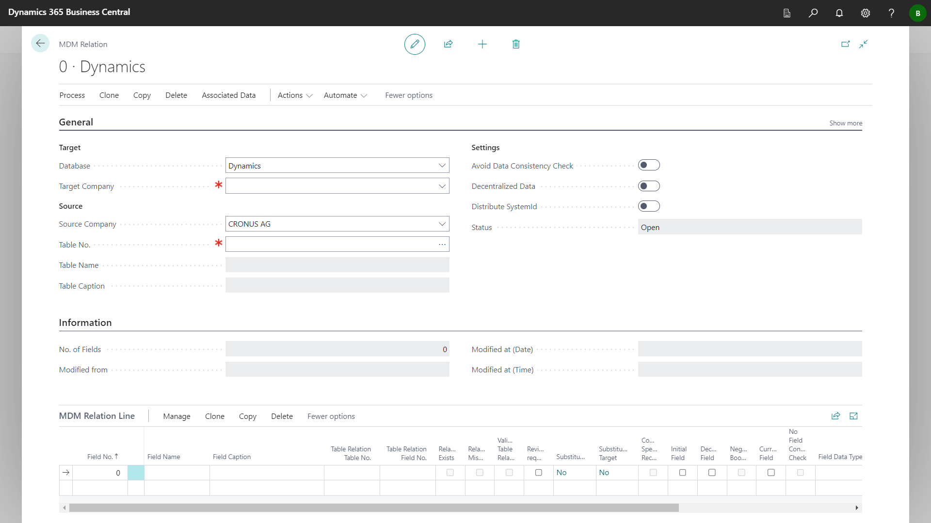This screenshot has width=931, height=523.
Task: Click the back arrow button
Action: [40, 44]
